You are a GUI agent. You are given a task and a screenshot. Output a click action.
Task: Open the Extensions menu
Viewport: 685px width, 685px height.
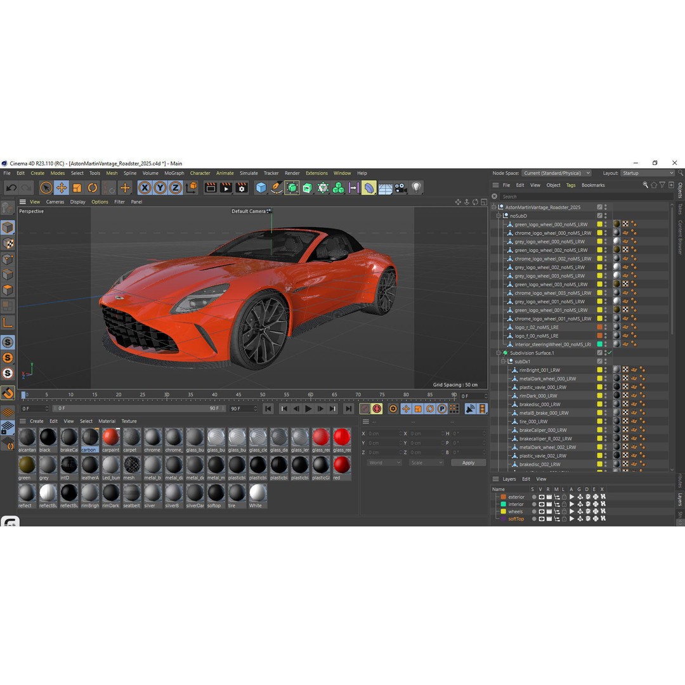(x=316, y=173)
